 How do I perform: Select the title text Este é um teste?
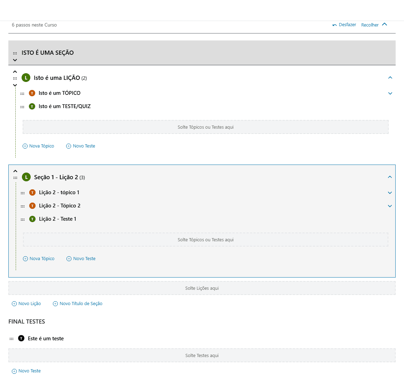click(46, 339)
